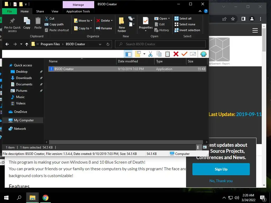Expand the Delete dropdown arrow

coord(112,21)
